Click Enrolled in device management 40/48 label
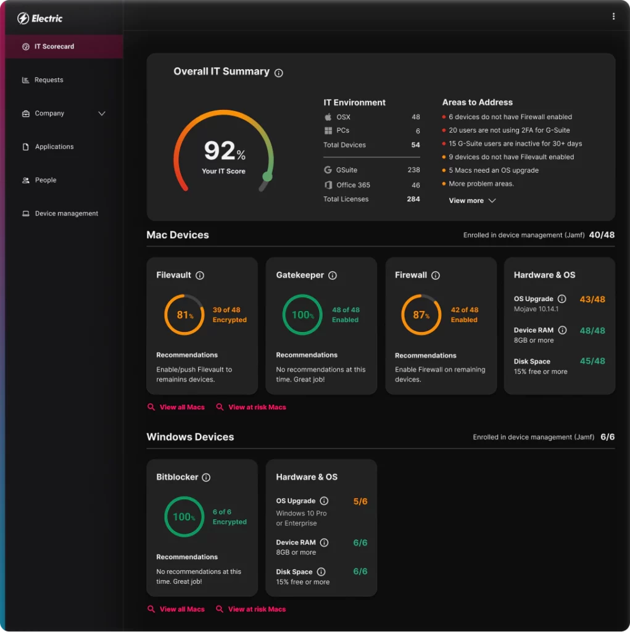Viewport: 630px width, 632px height. pos(536,235)
